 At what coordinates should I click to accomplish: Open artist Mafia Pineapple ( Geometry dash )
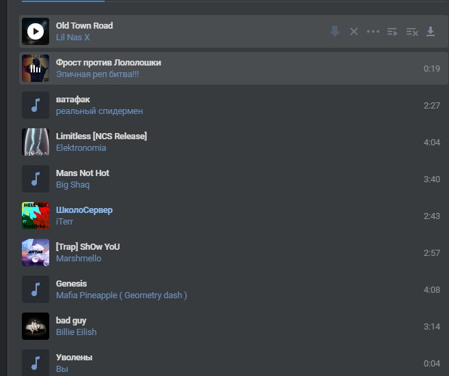point(122,295)
